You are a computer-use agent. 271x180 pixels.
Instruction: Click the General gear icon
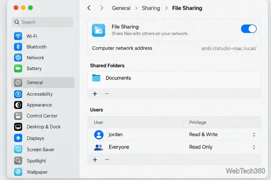(18, 82)
